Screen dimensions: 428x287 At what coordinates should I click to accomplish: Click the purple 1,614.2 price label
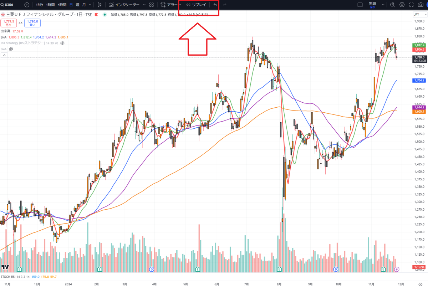click(x=418, y=107)
